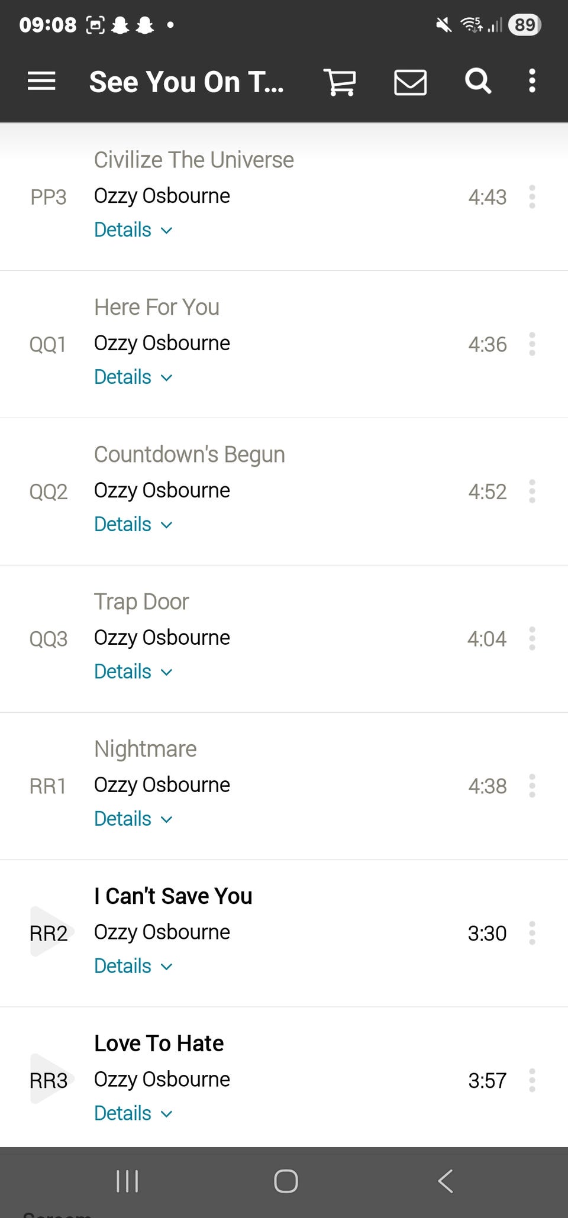The width and height of the screenshot is (568, 1218).
Task: Expand Details for Here For You
Action: pos(133,377)
